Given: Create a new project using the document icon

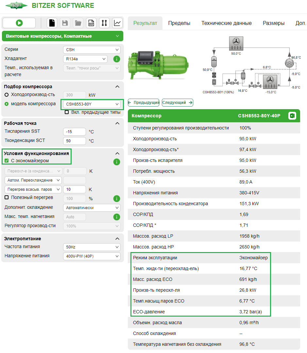Looking at the screenshot, I should point(52,23).
